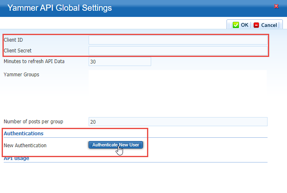Click the Authenticate New User button
The image size is (287, 193).
click(x=116, y=145)
